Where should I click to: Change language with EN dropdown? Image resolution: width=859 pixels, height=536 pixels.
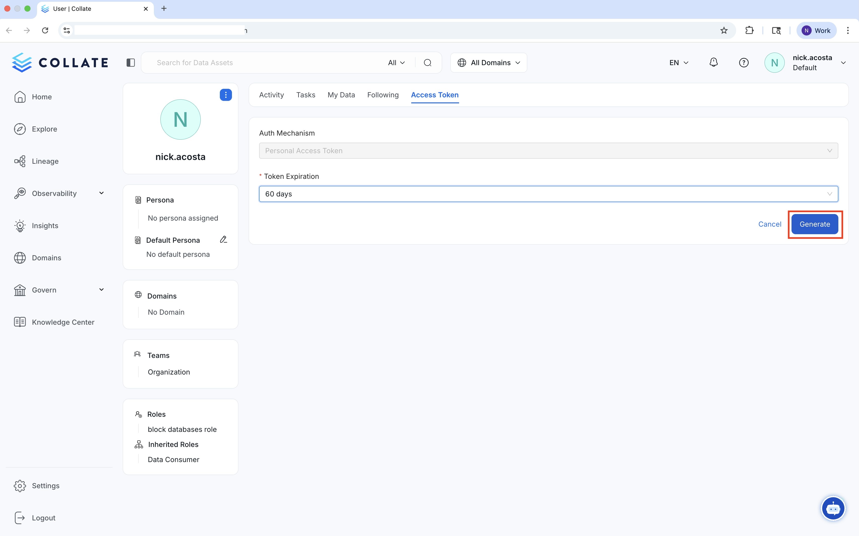(x=678, y=63)
